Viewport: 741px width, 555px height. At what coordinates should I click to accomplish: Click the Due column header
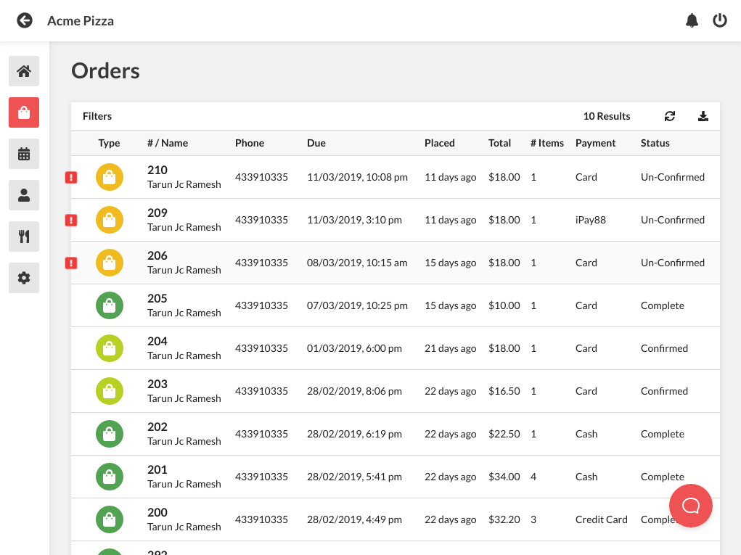point(316,143)
